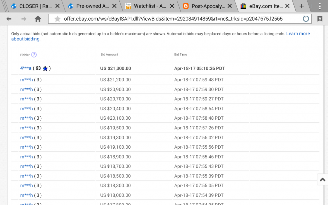Switch to the Pre-owned tab
Image resolution: width=328 pixels, height=205 pixels.
pos(92,6)
